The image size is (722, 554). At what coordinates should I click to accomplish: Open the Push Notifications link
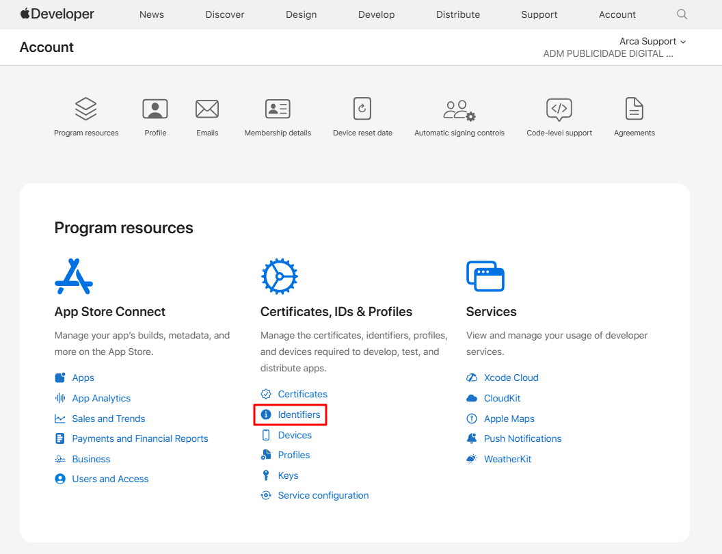[522, 438]
